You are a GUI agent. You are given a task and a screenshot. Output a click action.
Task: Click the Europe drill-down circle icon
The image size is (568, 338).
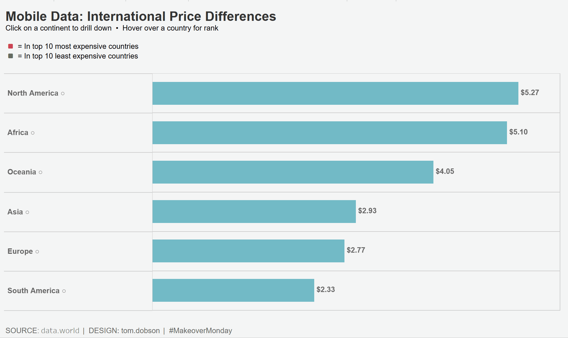coord(37,252)
